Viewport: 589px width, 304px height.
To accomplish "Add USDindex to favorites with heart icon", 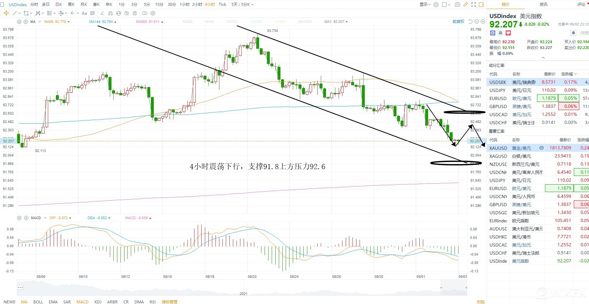I will tap(508, 33).
